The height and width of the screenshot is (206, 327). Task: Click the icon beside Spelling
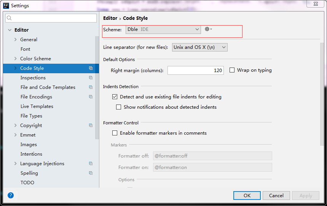coord(91,173)
